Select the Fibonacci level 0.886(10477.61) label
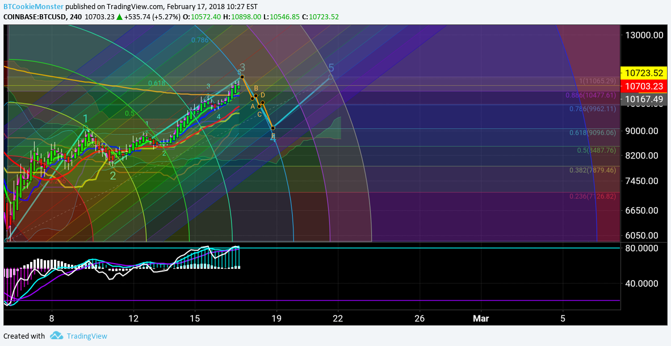Viewport: 671px width, 346px height. (591, 95)
